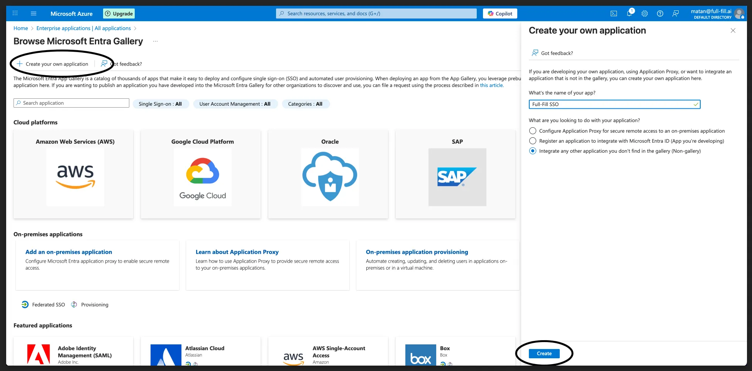Click the top bar feedback icon
The height and width of the screenshot is (371, 752).
(676, 13)
